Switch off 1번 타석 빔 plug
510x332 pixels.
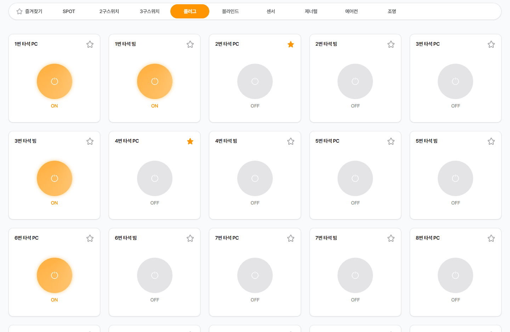click(x=155, y=81)
